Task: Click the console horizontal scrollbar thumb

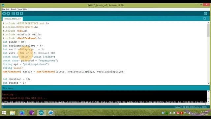Action: (62, 104)
